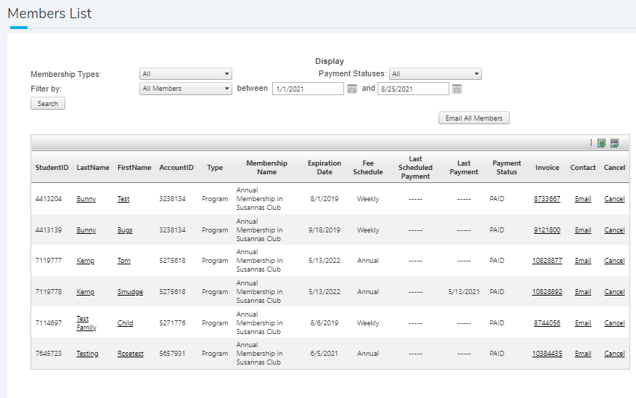The image size is (636, 398).
Task: Click the Search button
Action: coord(48,103)
